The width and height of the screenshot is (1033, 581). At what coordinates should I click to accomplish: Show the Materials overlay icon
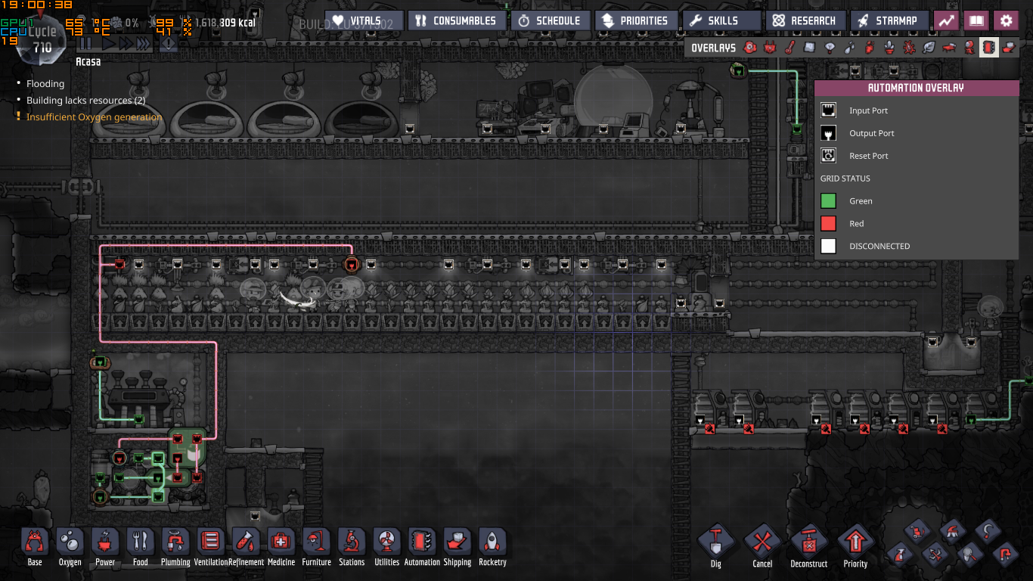(809, 48)
